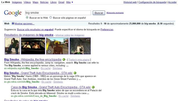Click green circle icon beside Big Smoke GTA wiki
Image resolution: width=178 pixels, height=101 pixels.
pos(75,73)
